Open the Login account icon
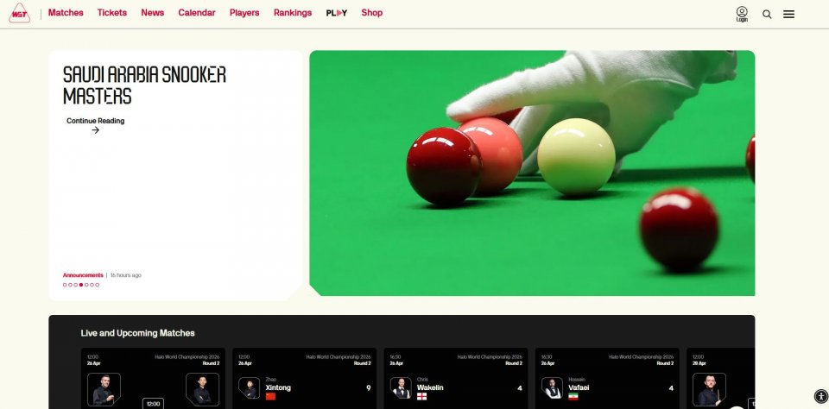Image resolution: width=829 pixels, height=409 pixels. [x=742, y=13]
